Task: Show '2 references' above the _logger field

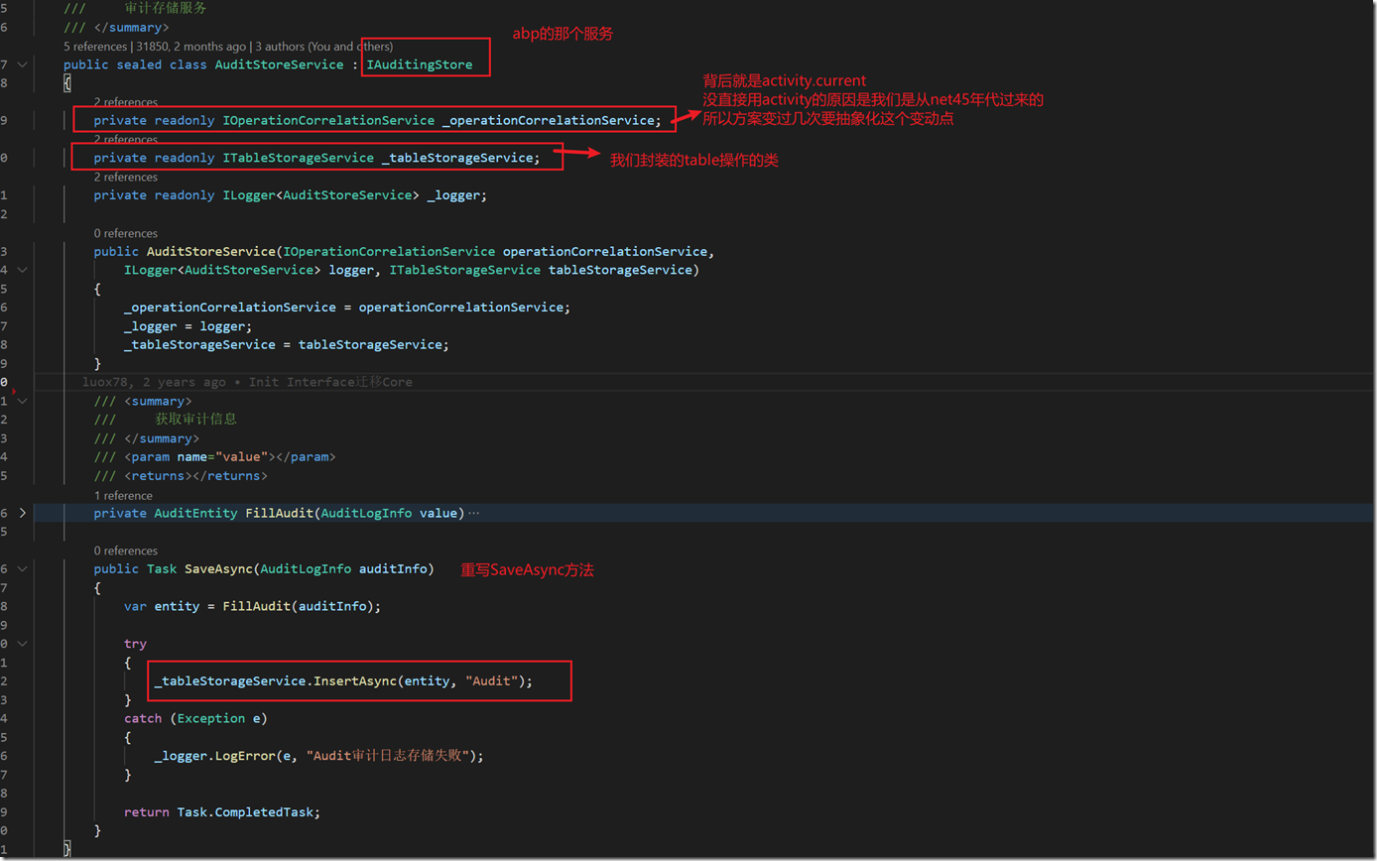Action: 126,178
